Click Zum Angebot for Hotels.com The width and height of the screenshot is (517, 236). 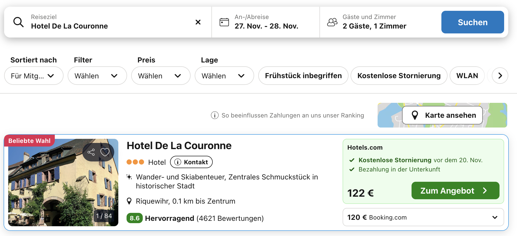[x=455, y=190]
